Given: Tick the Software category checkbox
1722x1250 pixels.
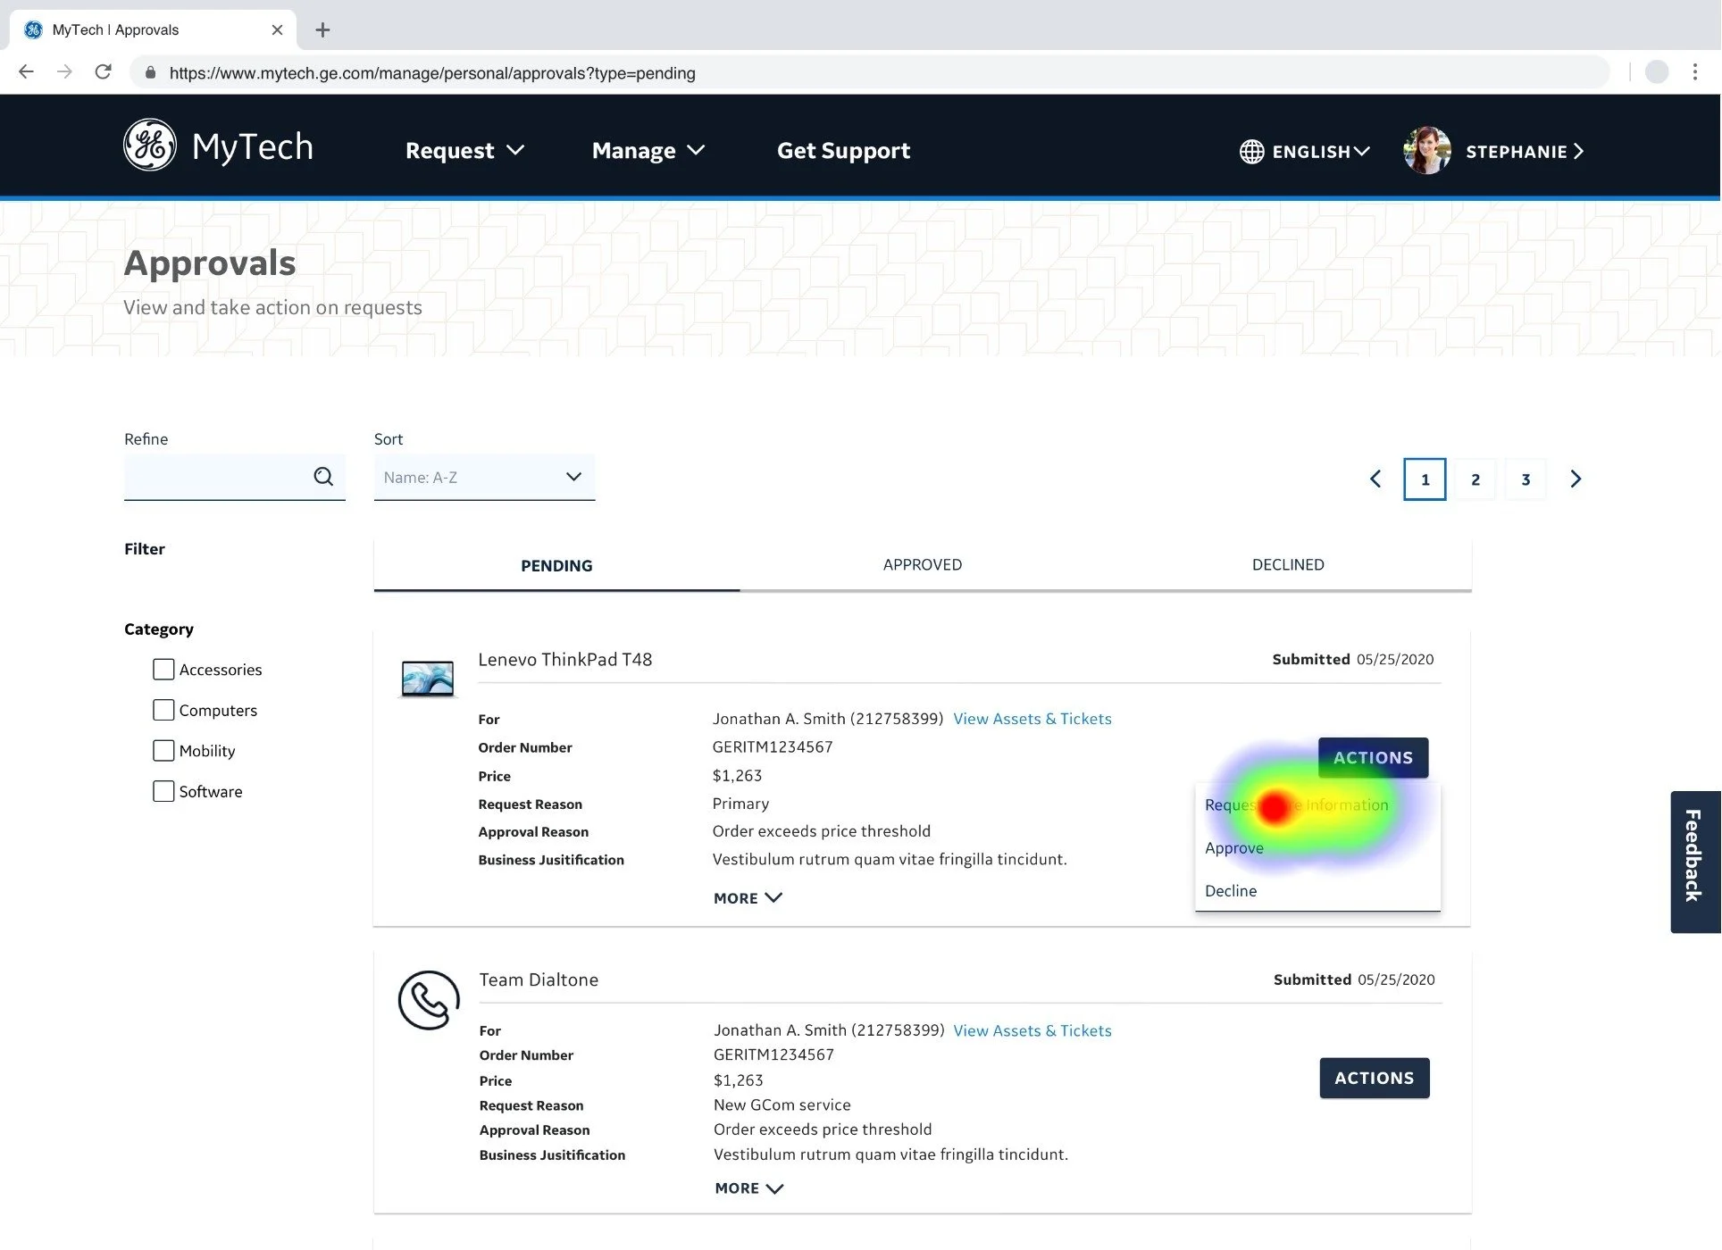Looking at the screenshot, I should tap(163, 791).
